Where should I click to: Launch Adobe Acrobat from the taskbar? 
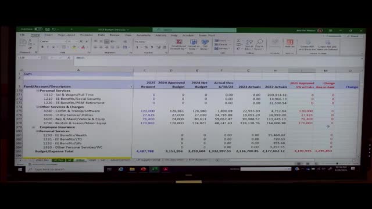166,169
